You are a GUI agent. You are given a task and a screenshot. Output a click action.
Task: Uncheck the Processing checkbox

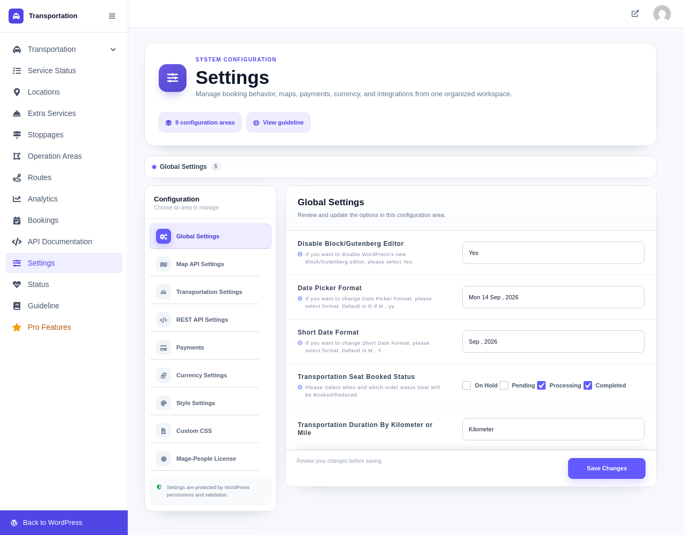tap(541, 385)
